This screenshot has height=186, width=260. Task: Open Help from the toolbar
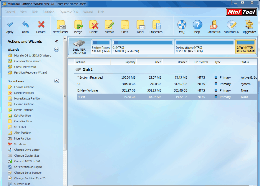(x=197, y=27)
